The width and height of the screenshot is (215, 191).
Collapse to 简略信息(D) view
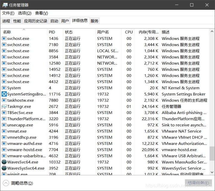coord(18,183)
